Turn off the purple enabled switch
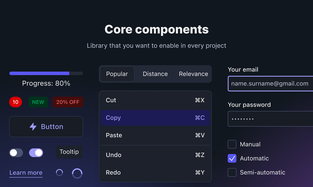This screenshot has height=187, width=313. tap(36, 153)
